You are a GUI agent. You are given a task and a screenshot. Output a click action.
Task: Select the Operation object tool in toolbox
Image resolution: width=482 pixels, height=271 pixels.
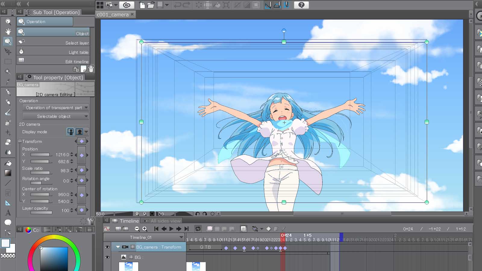pos(8,42)
